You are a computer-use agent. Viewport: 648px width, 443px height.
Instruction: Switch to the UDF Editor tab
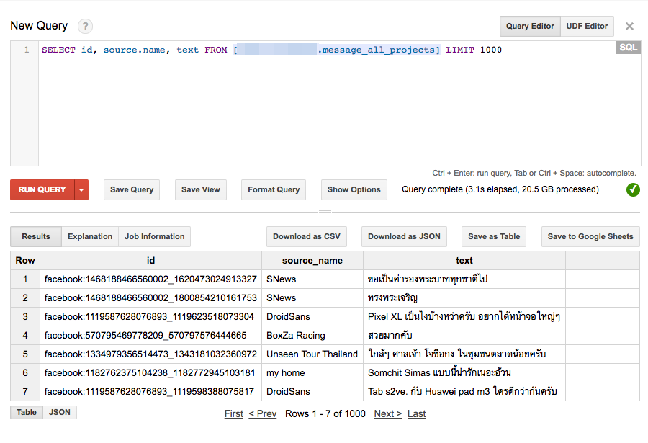click(588, 27)
